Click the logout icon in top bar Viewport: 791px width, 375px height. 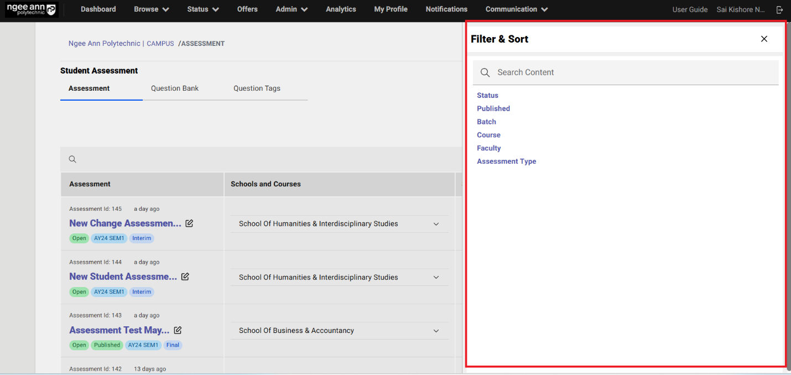(779, 9)
